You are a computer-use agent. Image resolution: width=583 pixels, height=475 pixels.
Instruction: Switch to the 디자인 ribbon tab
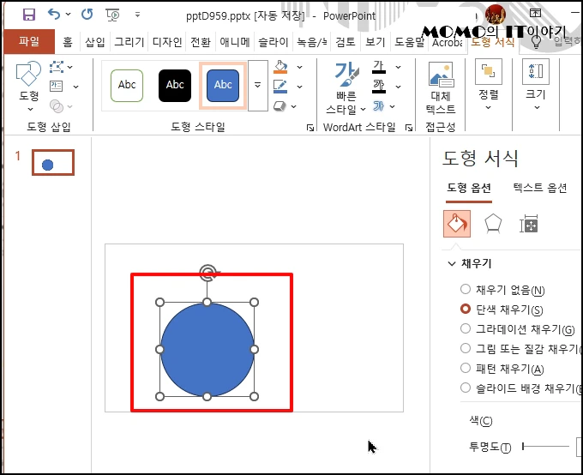point(167,42)
